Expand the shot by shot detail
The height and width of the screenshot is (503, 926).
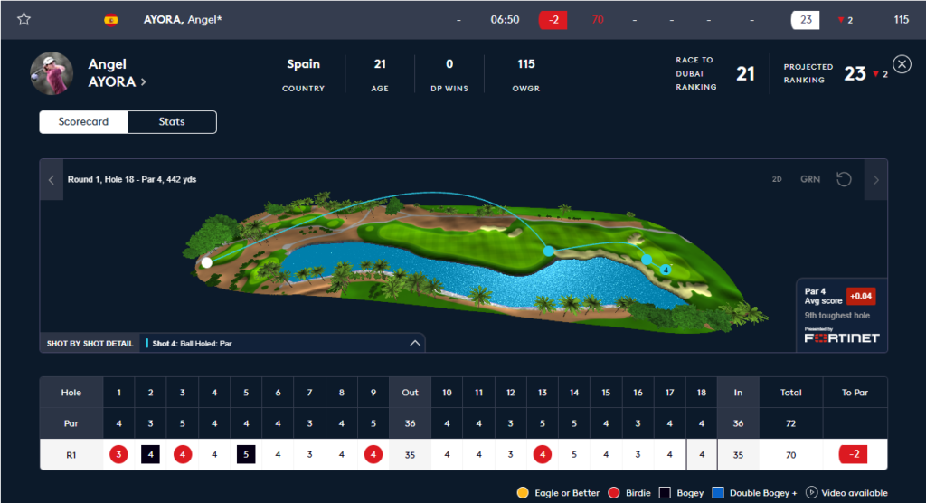pyautogui.click(x=414, y=344)
